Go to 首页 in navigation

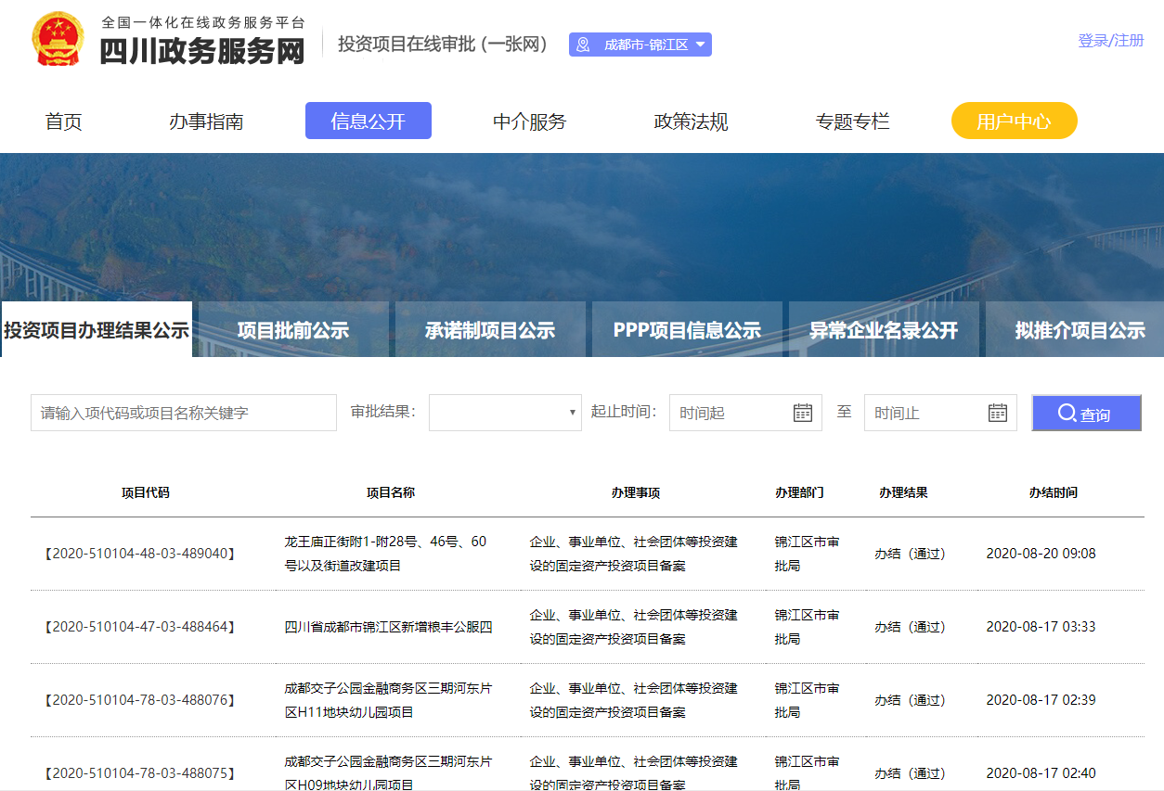tap(64, 121)
